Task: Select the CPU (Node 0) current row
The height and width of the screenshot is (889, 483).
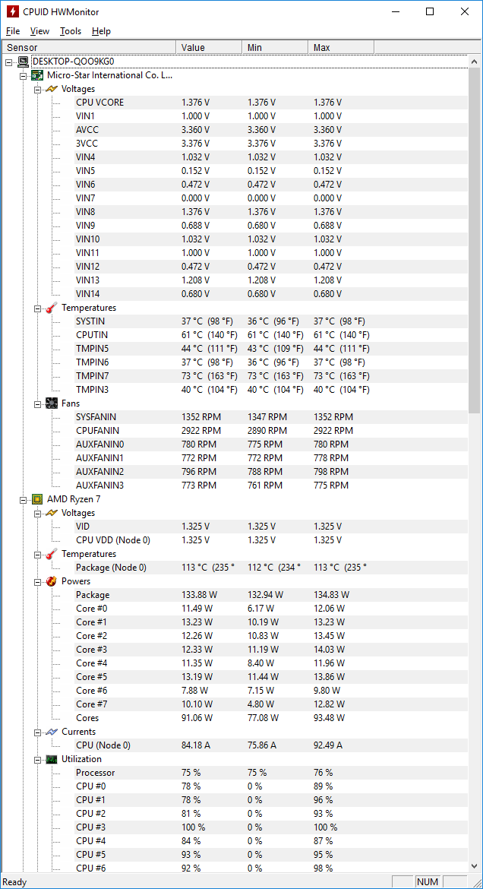Action: [x=271, y=745]
